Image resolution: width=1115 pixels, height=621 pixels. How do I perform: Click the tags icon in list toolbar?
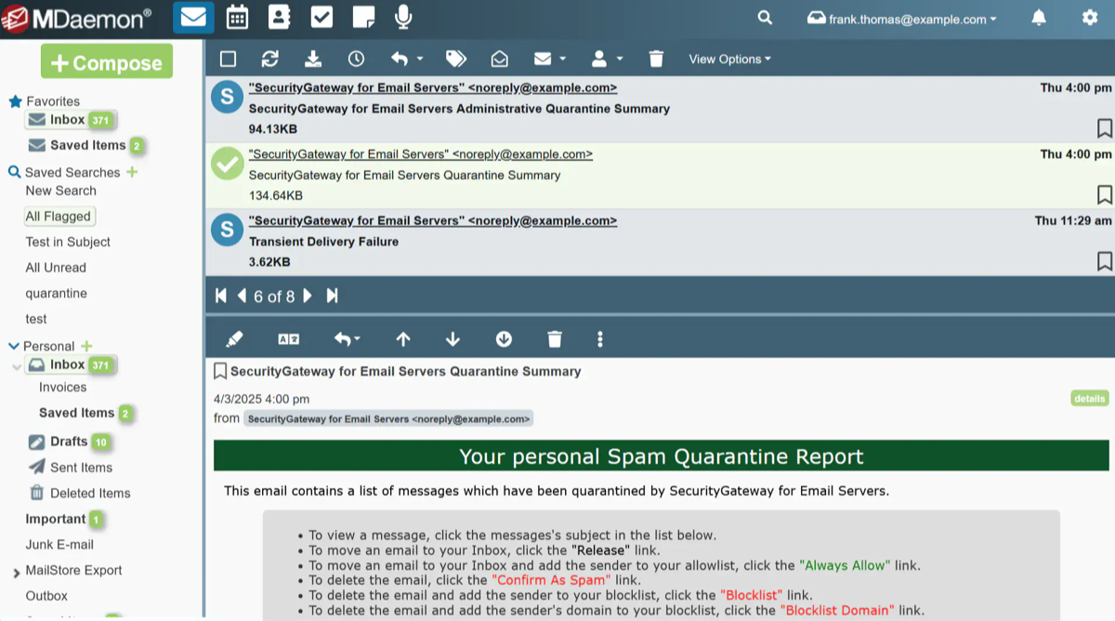click(x=455, y=59)
